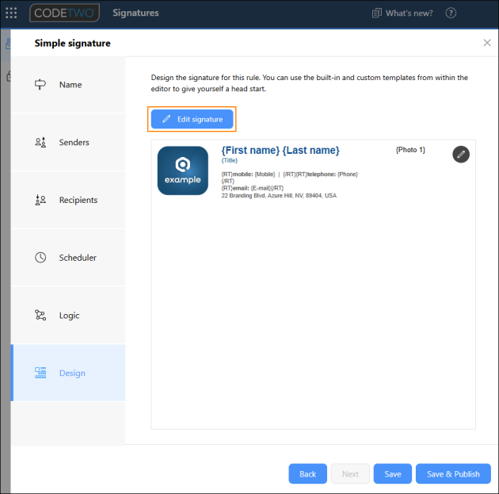Click the Simple signature dialog title

click(x=73, y=43)
